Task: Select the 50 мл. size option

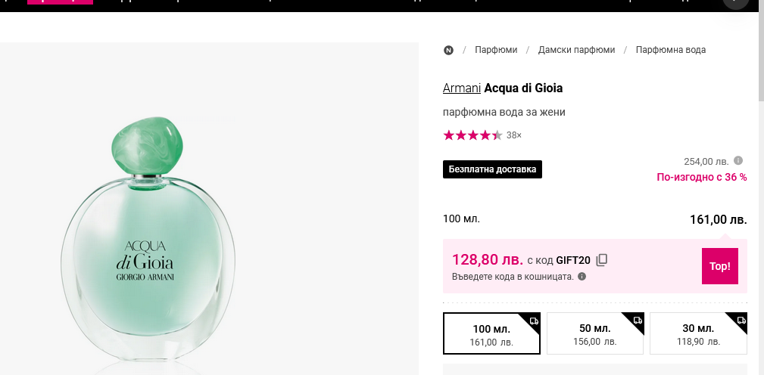Action: coord(594,334)
